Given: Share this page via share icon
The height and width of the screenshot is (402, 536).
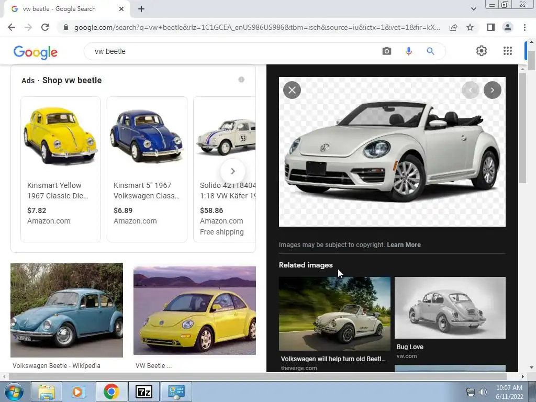Looking at the screenshot, I should point(453,27).
